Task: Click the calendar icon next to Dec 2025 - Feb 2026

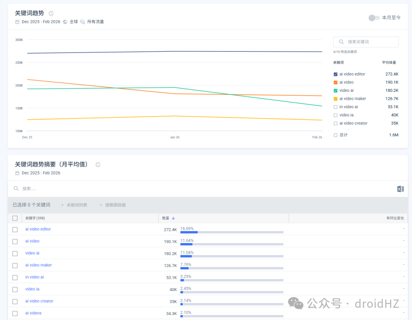Action: pyautogui.click(x=17, y=22)
